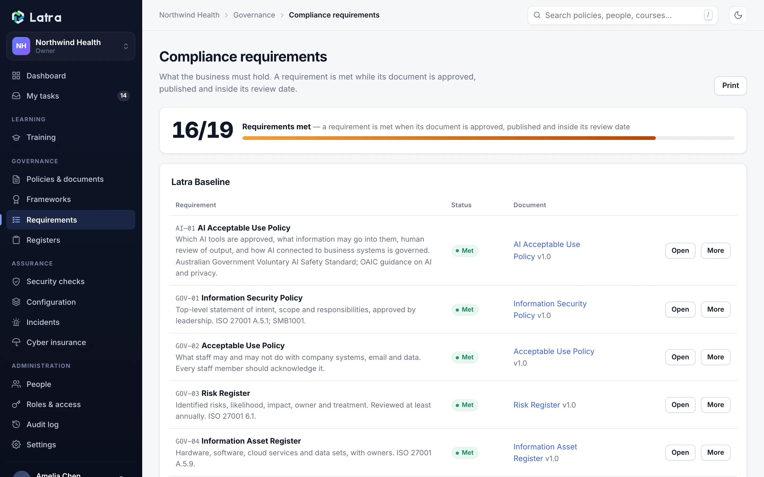Open More menu for Information Security Policy
This screenshot has height=477, width=764.
pos(715,310)
